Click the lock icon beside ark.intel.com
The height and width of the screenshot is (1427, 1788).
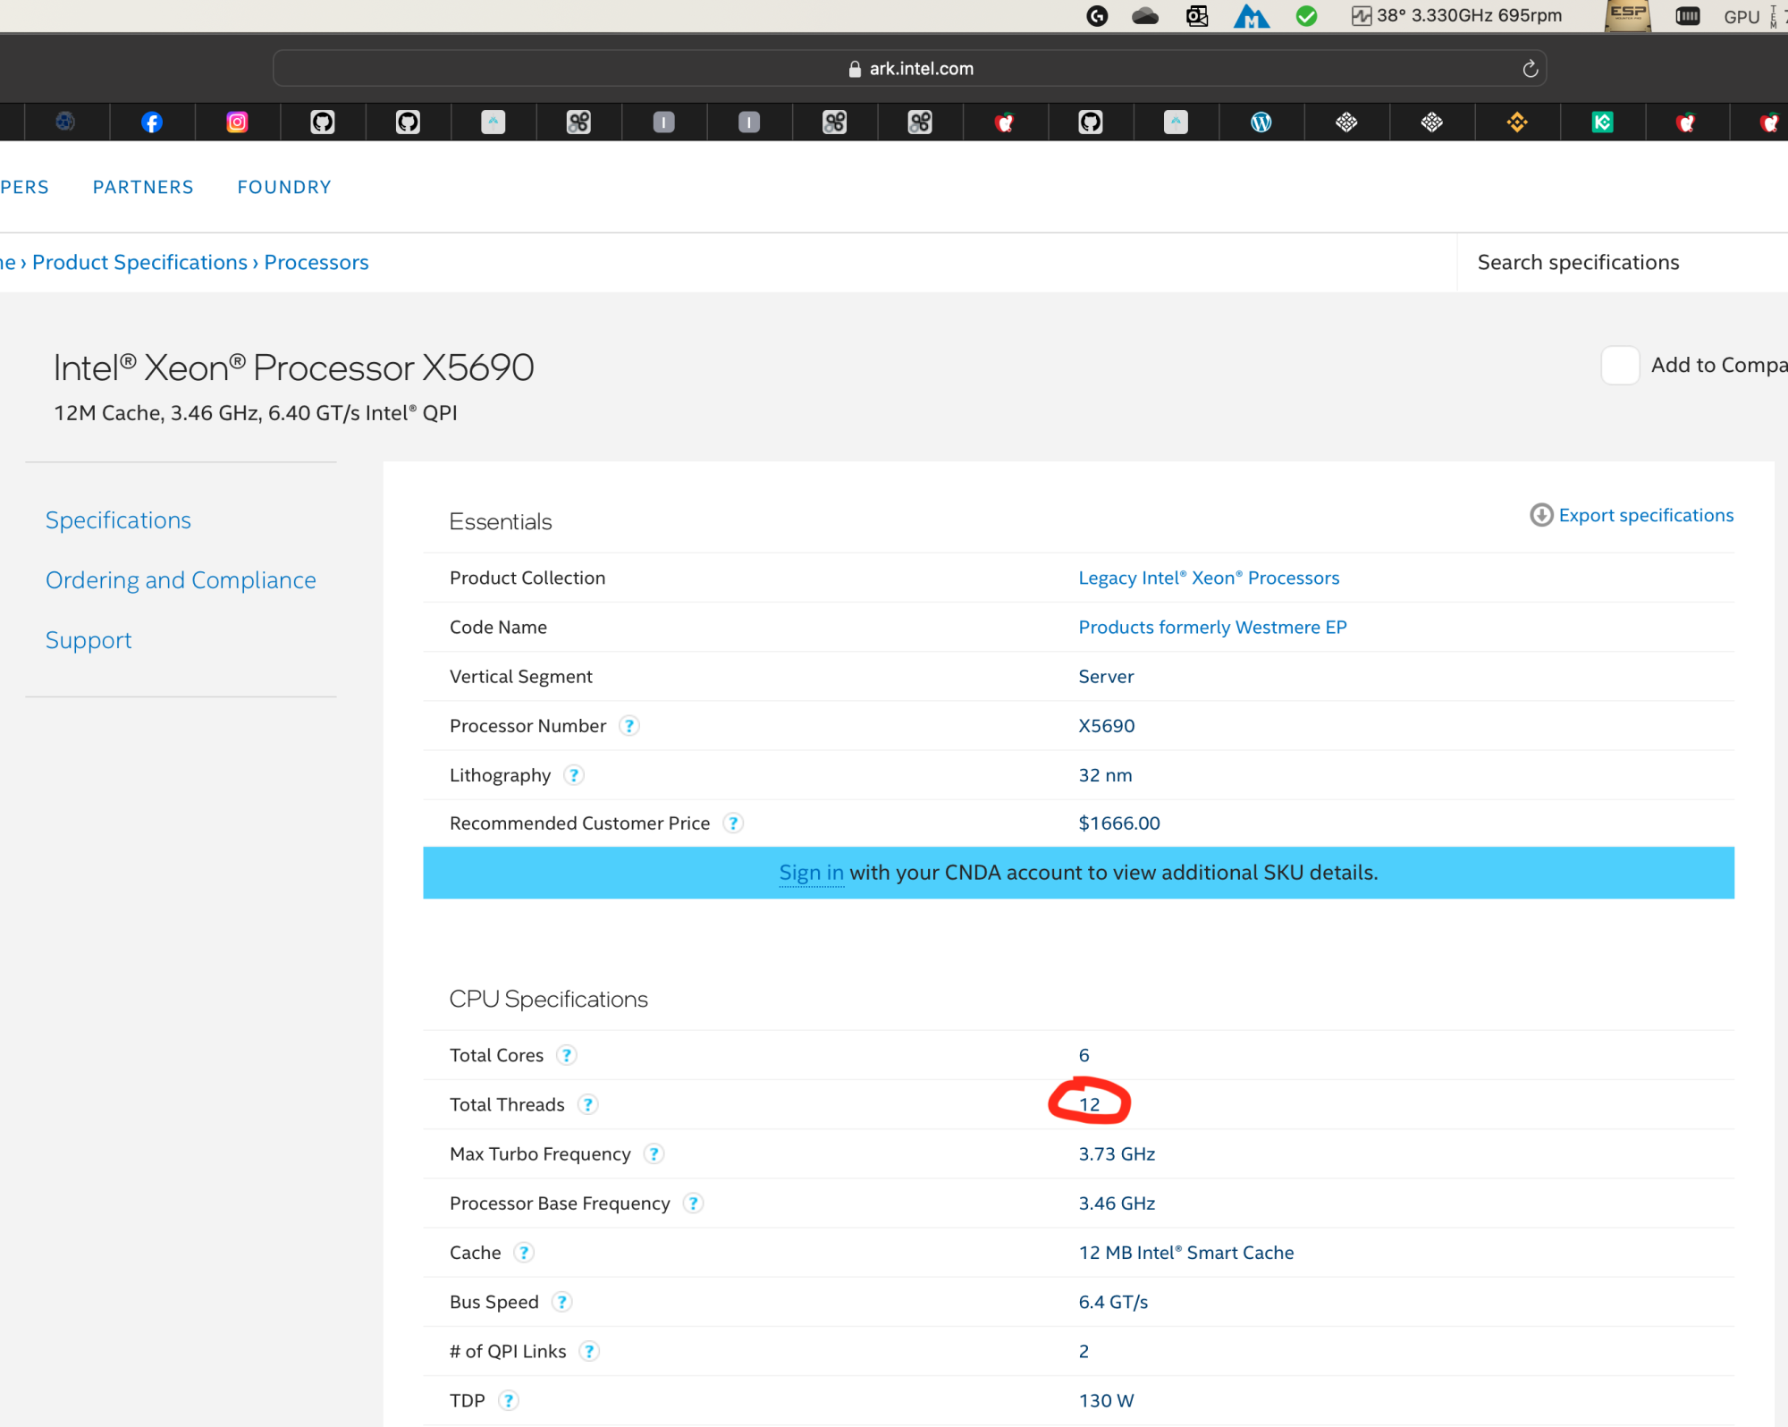pos(855,69)
